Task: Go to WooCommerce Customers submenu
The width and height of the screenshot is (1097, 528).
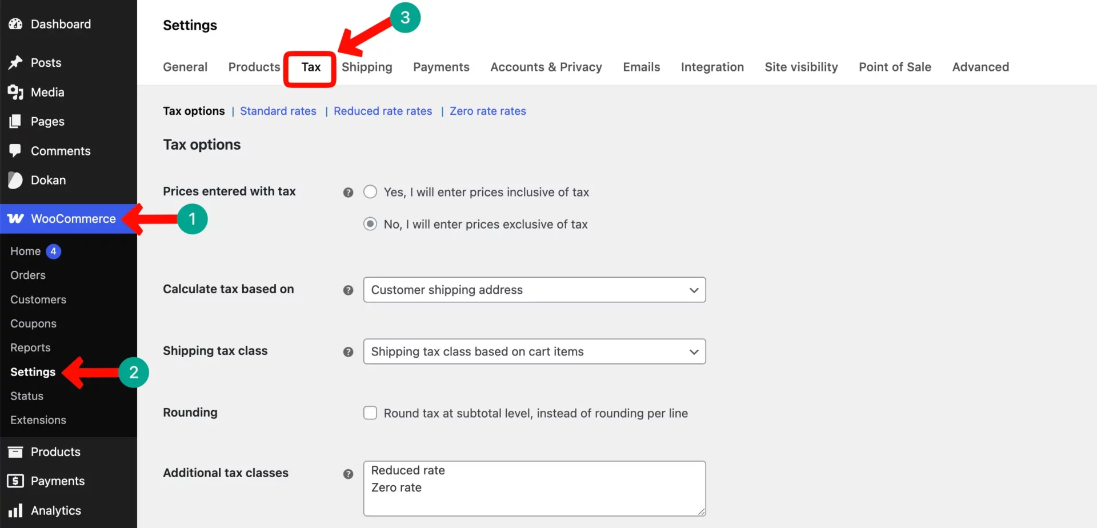Action: (38, 299)
